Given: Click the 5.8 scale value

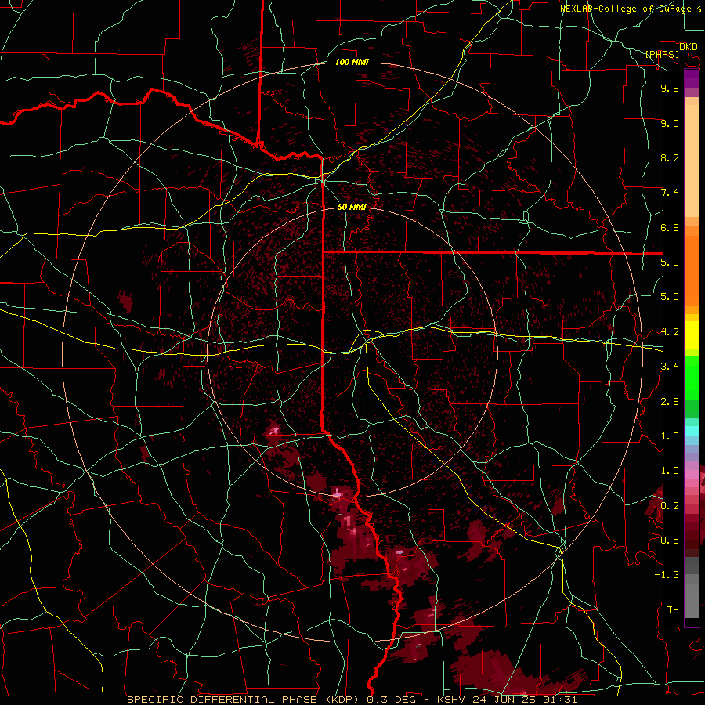Looking at the screenshot, I should pyautogui.click(x=670, y=262).
